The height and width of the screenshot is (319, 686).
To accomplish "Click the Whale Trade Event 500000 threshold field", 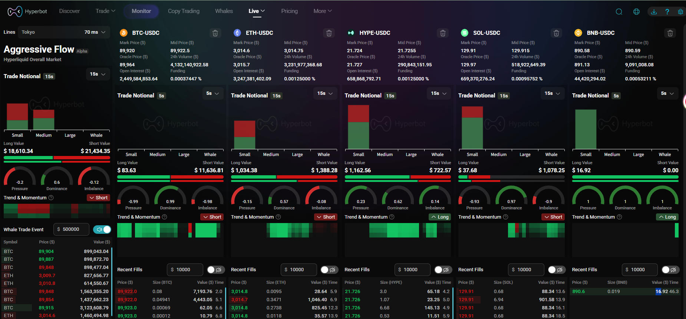I will click(71, 229).
